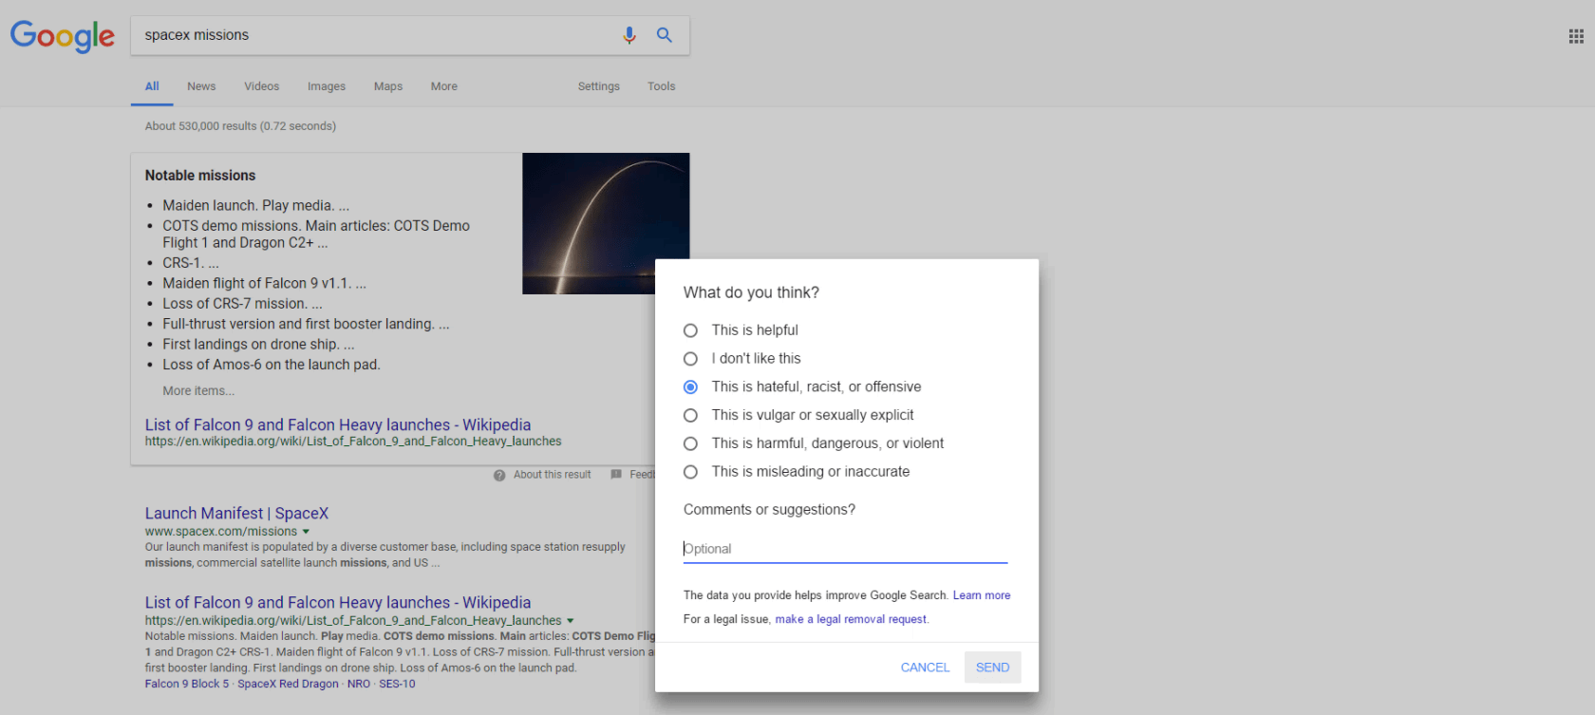Click 'Comments or suggestions?' label
The height and width of the screenshot is (715, 1595).
[769, 510]
